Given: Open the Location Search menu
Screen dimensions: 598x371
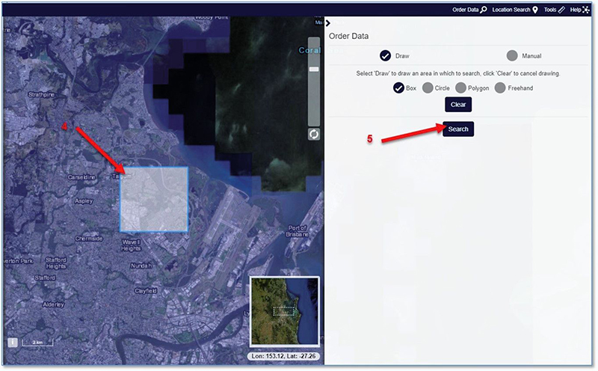Looking at the screenshot, I should coord(511,10).
